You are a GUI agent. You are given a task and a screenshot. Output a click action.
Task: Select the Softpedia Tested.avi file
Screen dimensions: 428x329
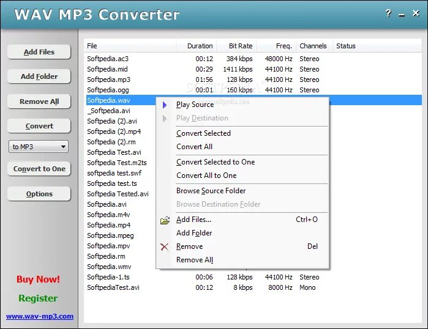click(x=118, y=194)
